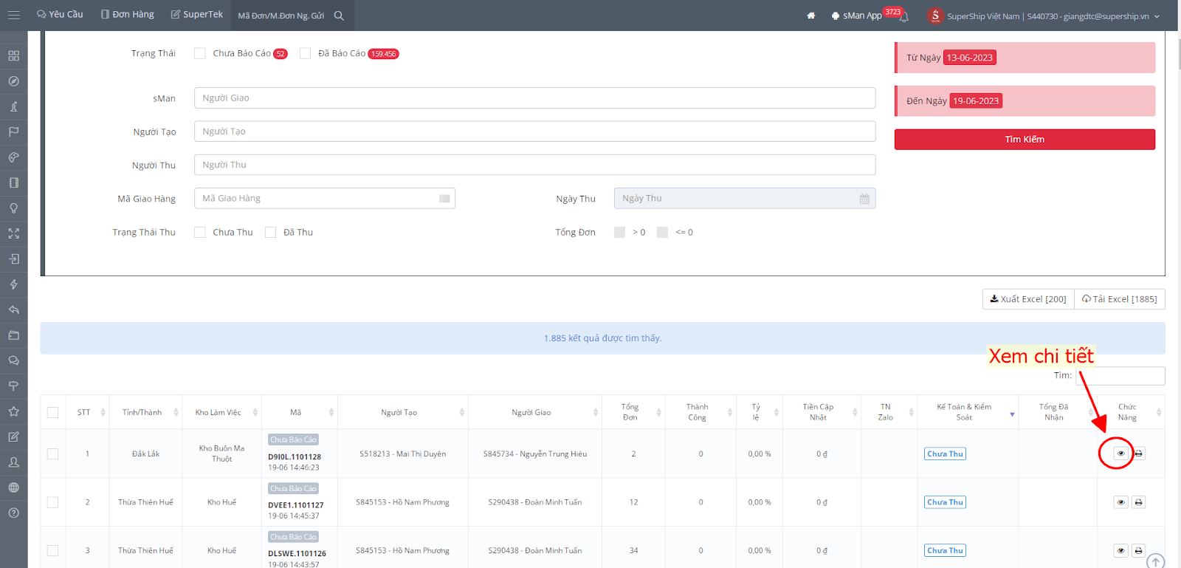Click Tải Excel [1885] button
This screenshot has height=568, width=1181.
(x=1120, y=299)
